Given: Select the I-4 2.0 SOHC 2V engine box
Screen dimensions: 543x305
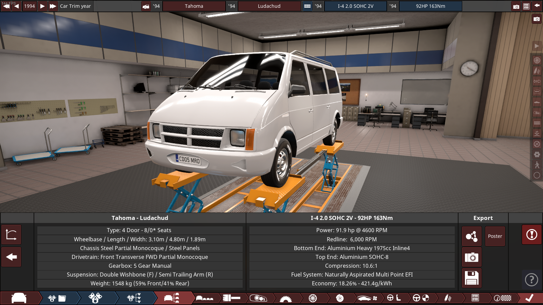Looking at the screenshot, I should (355, 6).
